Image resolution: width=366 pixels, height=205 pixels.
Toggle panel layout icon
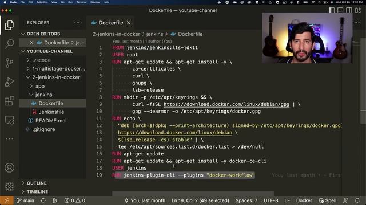(x=340, y=10)
